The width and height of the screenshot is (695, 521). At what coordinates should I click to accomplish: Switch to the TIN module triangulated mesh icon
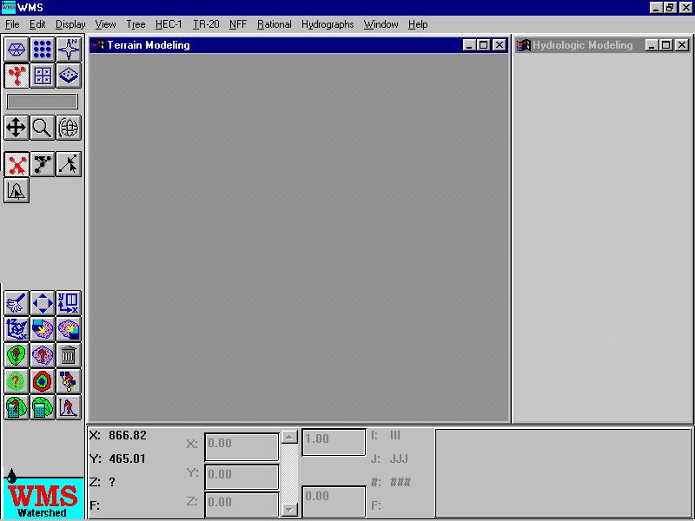click(x=17, y=49)
